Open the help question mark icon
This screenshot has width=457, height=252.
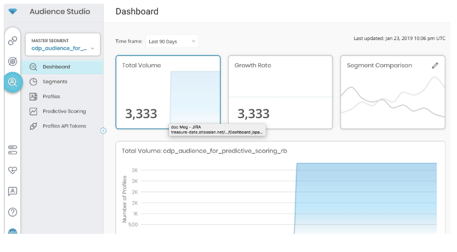pyautogui.click(x=12, y=212)
